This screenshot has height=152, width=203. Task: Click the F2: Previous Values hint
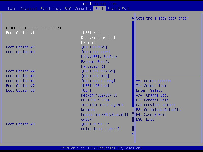pos(155,105)
